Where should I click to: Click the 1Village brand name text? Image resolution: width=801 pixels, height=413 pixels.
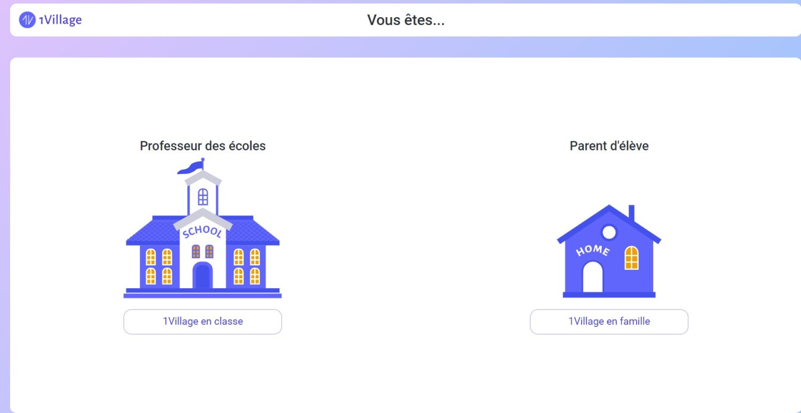click(x=60, y=20)
